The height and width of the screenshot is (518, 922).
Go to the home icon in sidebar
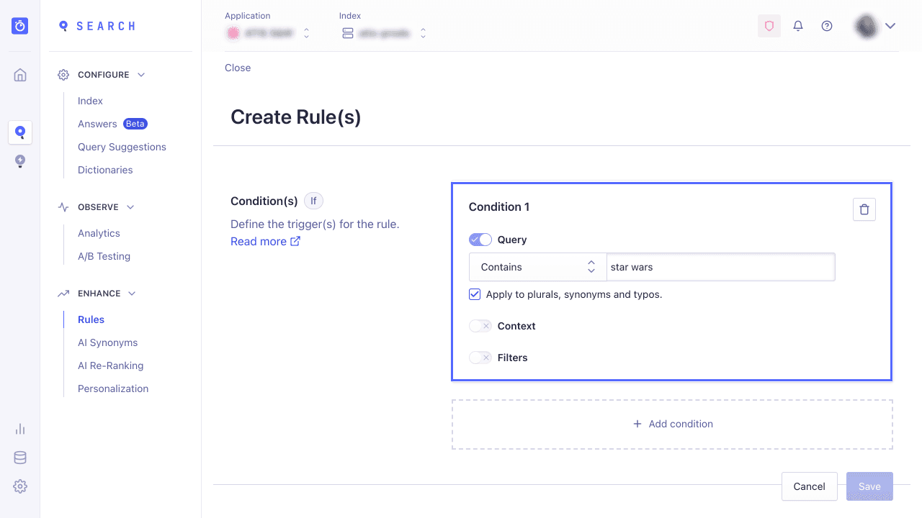[20, 75]
